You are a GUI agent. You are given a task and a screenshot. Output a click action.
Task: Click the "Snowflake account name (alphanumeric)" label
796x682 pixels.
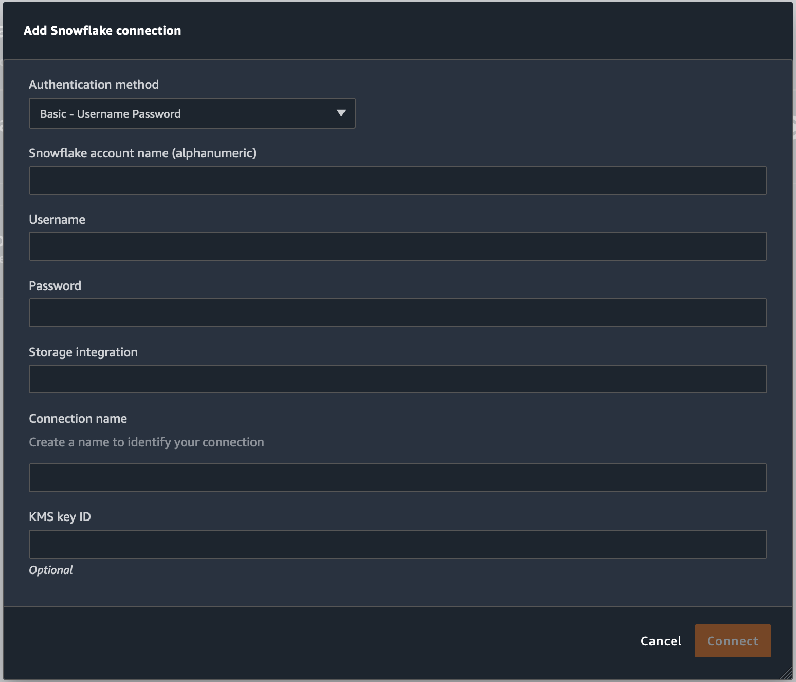click(x=142, y=153)
